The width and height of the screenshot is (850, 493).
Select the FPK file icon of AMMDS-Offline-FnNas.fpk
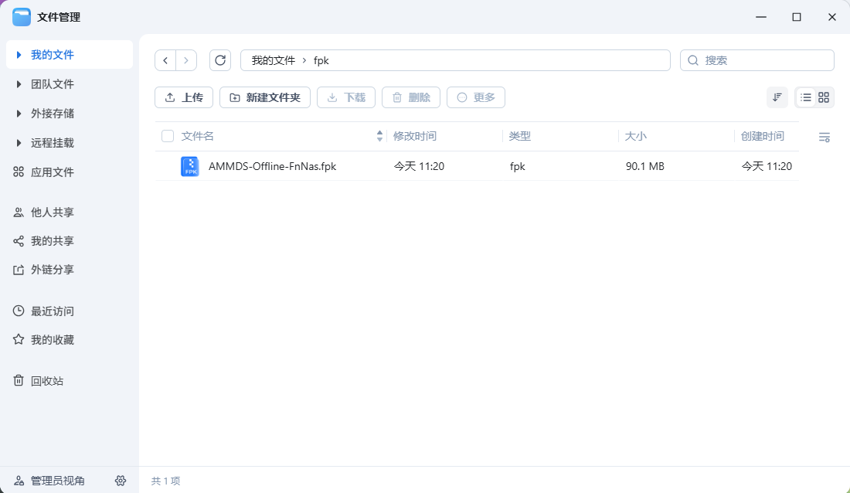tap(190, 166)
